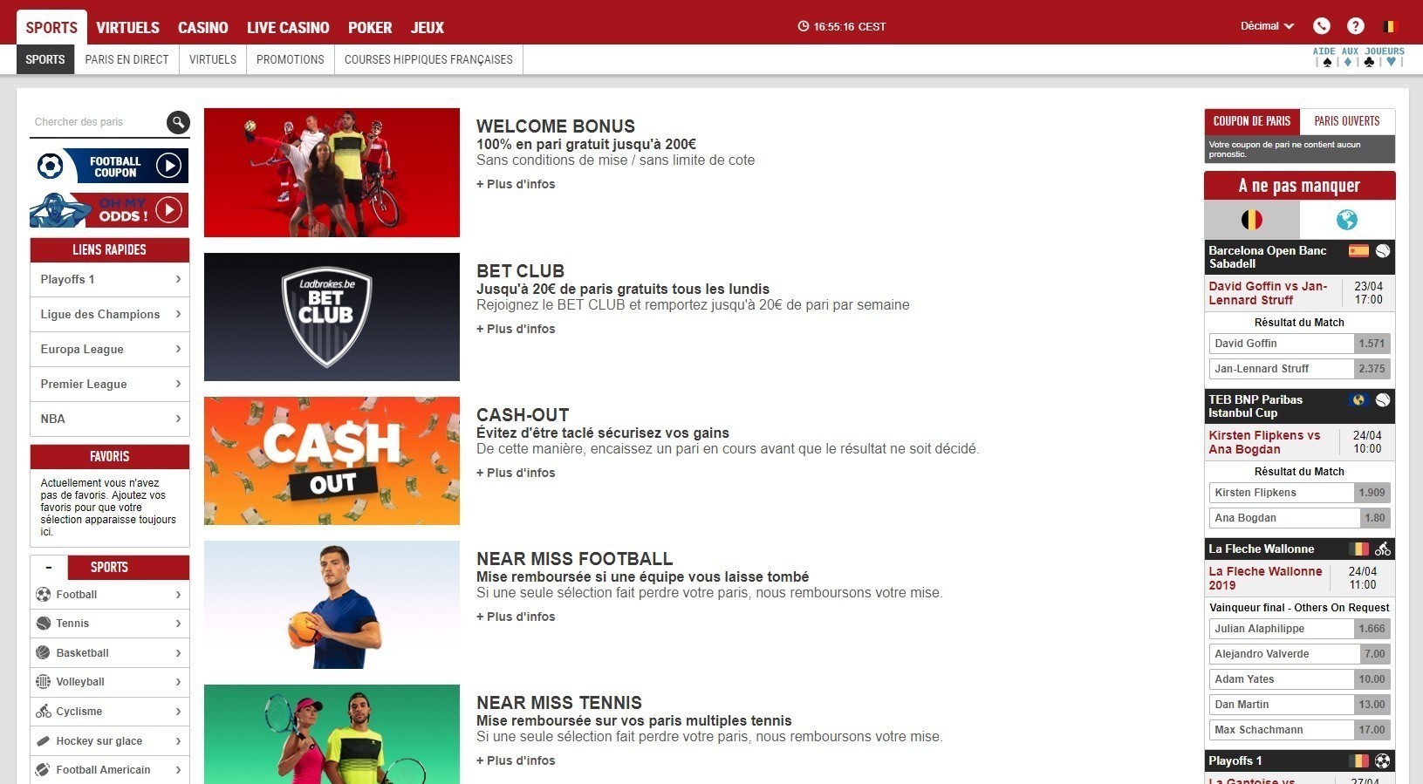
Task: Click the clock icon beside the time
Action: coord(804,26)
